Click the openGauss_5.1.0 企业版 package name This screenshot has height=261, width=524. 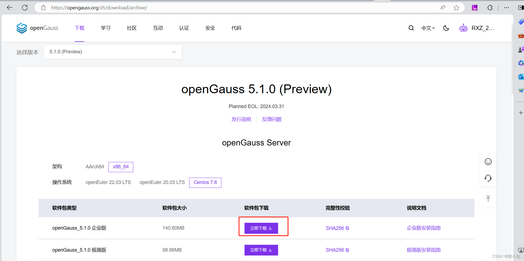(79, 228)
